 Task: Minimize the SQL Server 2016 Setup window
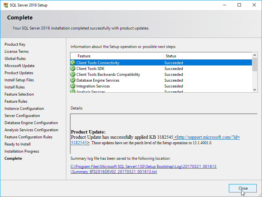pos(225,5)
